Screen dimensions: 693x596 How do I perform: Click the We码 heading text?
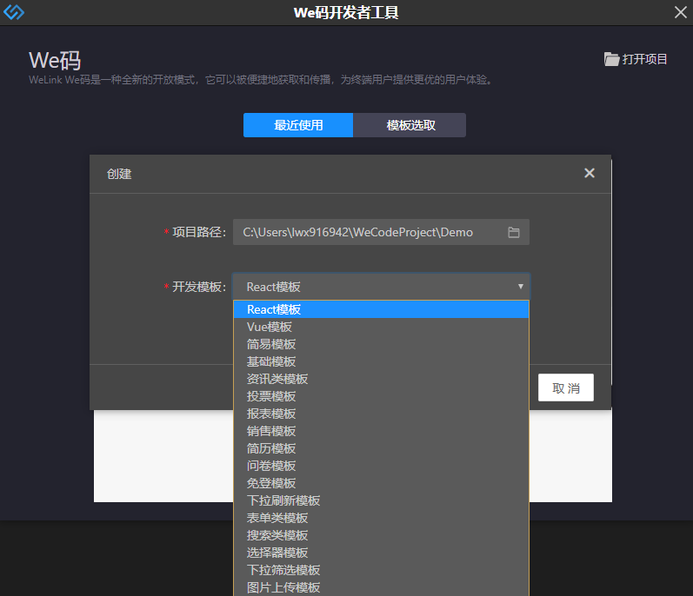pyautogui.click(x=56, y=61)
